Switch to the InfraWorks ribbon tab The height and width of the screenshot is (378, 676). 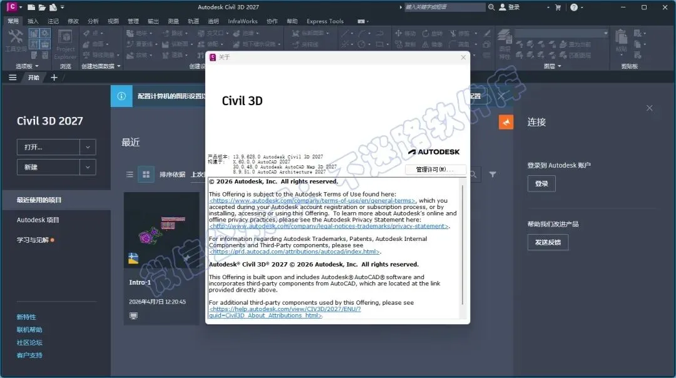pos(243,21)
